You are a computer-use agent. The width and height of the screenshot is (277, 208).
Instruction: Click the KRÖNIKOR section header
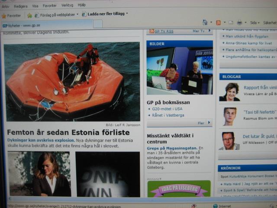(x=247, y=168)
